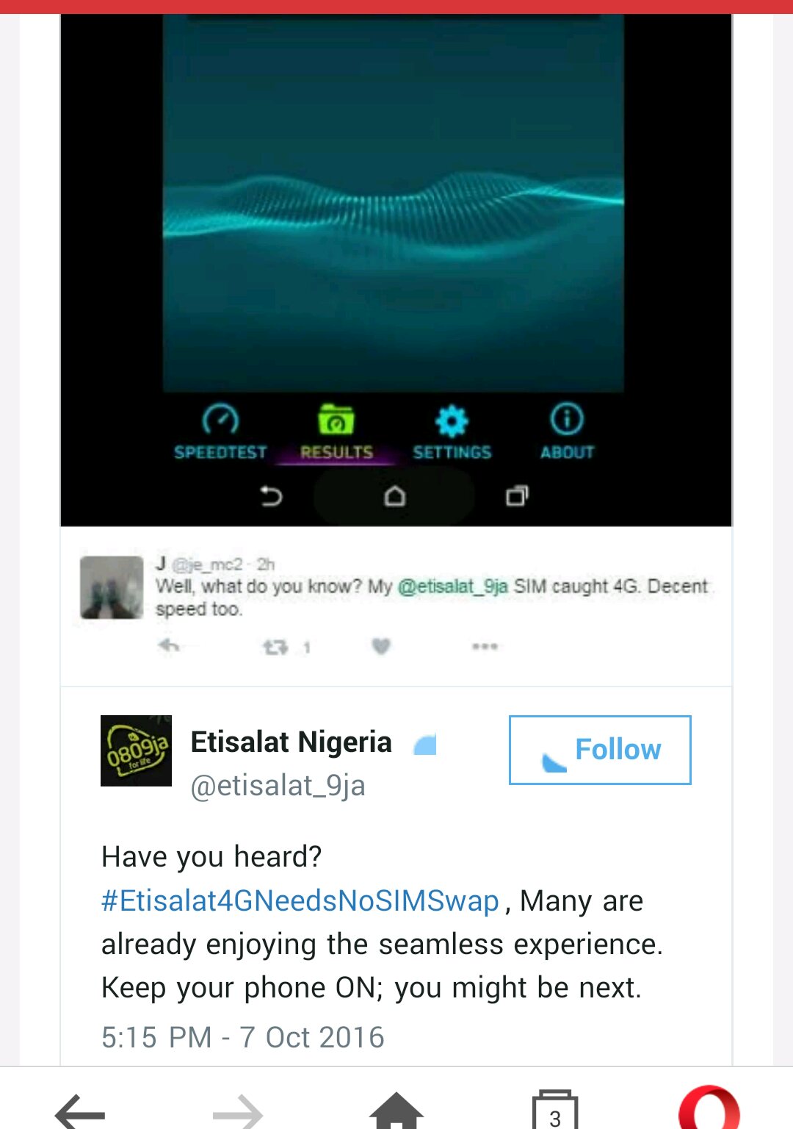This screenshot has height=1129, width=793.
Task: Tap the Android home icon in the screenshot
Action: coord(394,496)
